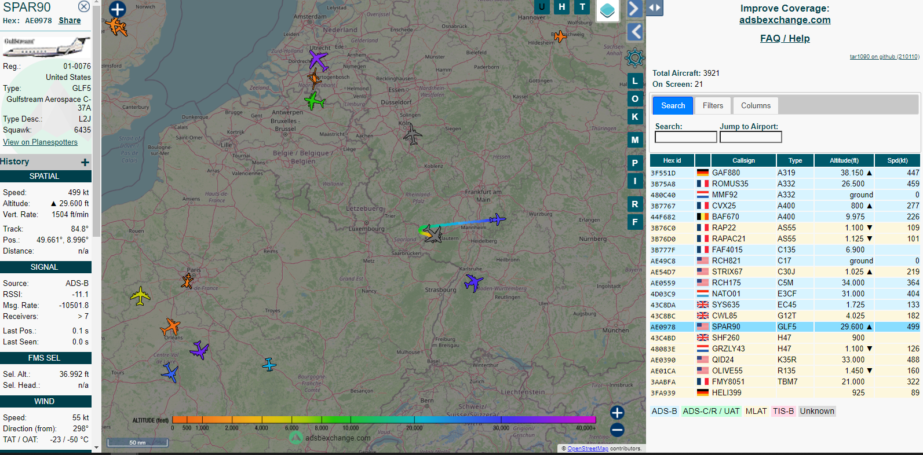Viewport: 923px width, 455px height.
Task: Click the blue aircraft near Stuttgart
Action: pyautogui.click(x=473, y=282)
